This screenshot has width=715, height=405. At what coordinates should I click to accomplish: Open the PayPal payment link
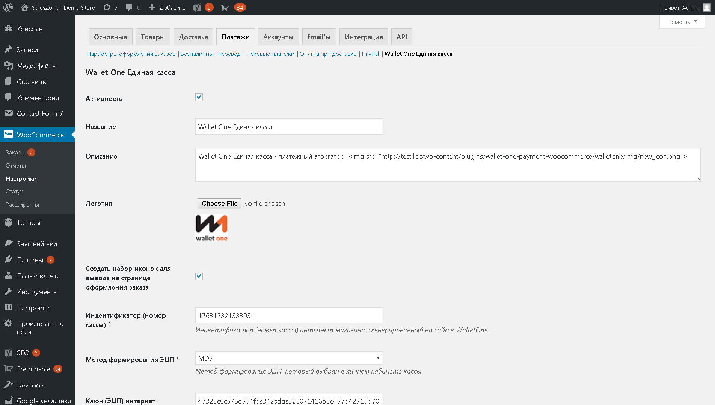coord(370,54)
